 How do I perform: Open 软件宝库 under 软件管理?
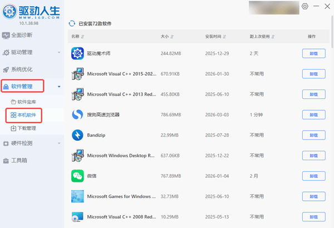pyautogui.click(x=27, y=102)
